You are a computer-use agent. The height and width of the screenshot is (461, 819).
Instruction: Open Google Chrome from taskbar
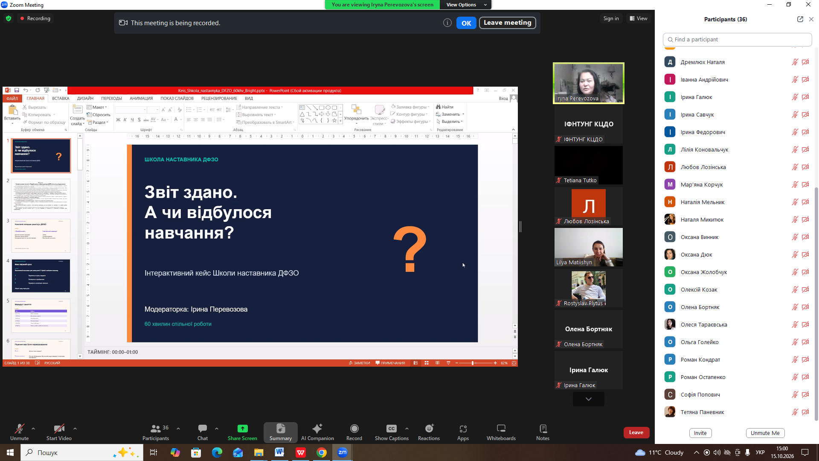[322, 452]
